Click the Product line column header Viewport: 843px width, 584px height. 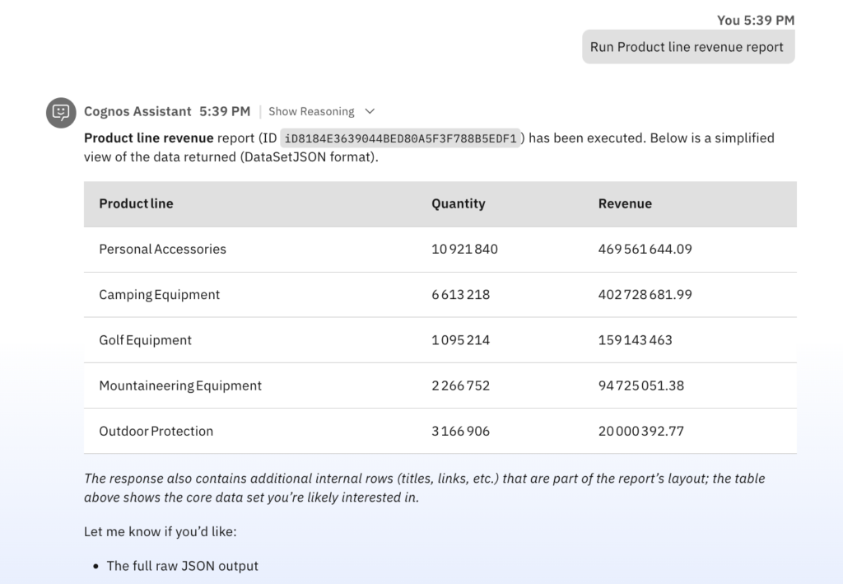(136, 203)
